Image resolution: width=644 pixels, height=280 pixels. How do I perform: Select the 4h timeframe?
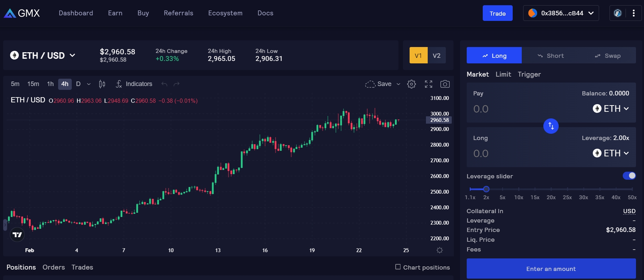65,84
